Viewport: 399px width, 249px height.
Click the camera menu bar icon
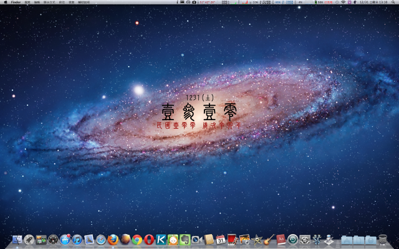(x=194, y=2)
